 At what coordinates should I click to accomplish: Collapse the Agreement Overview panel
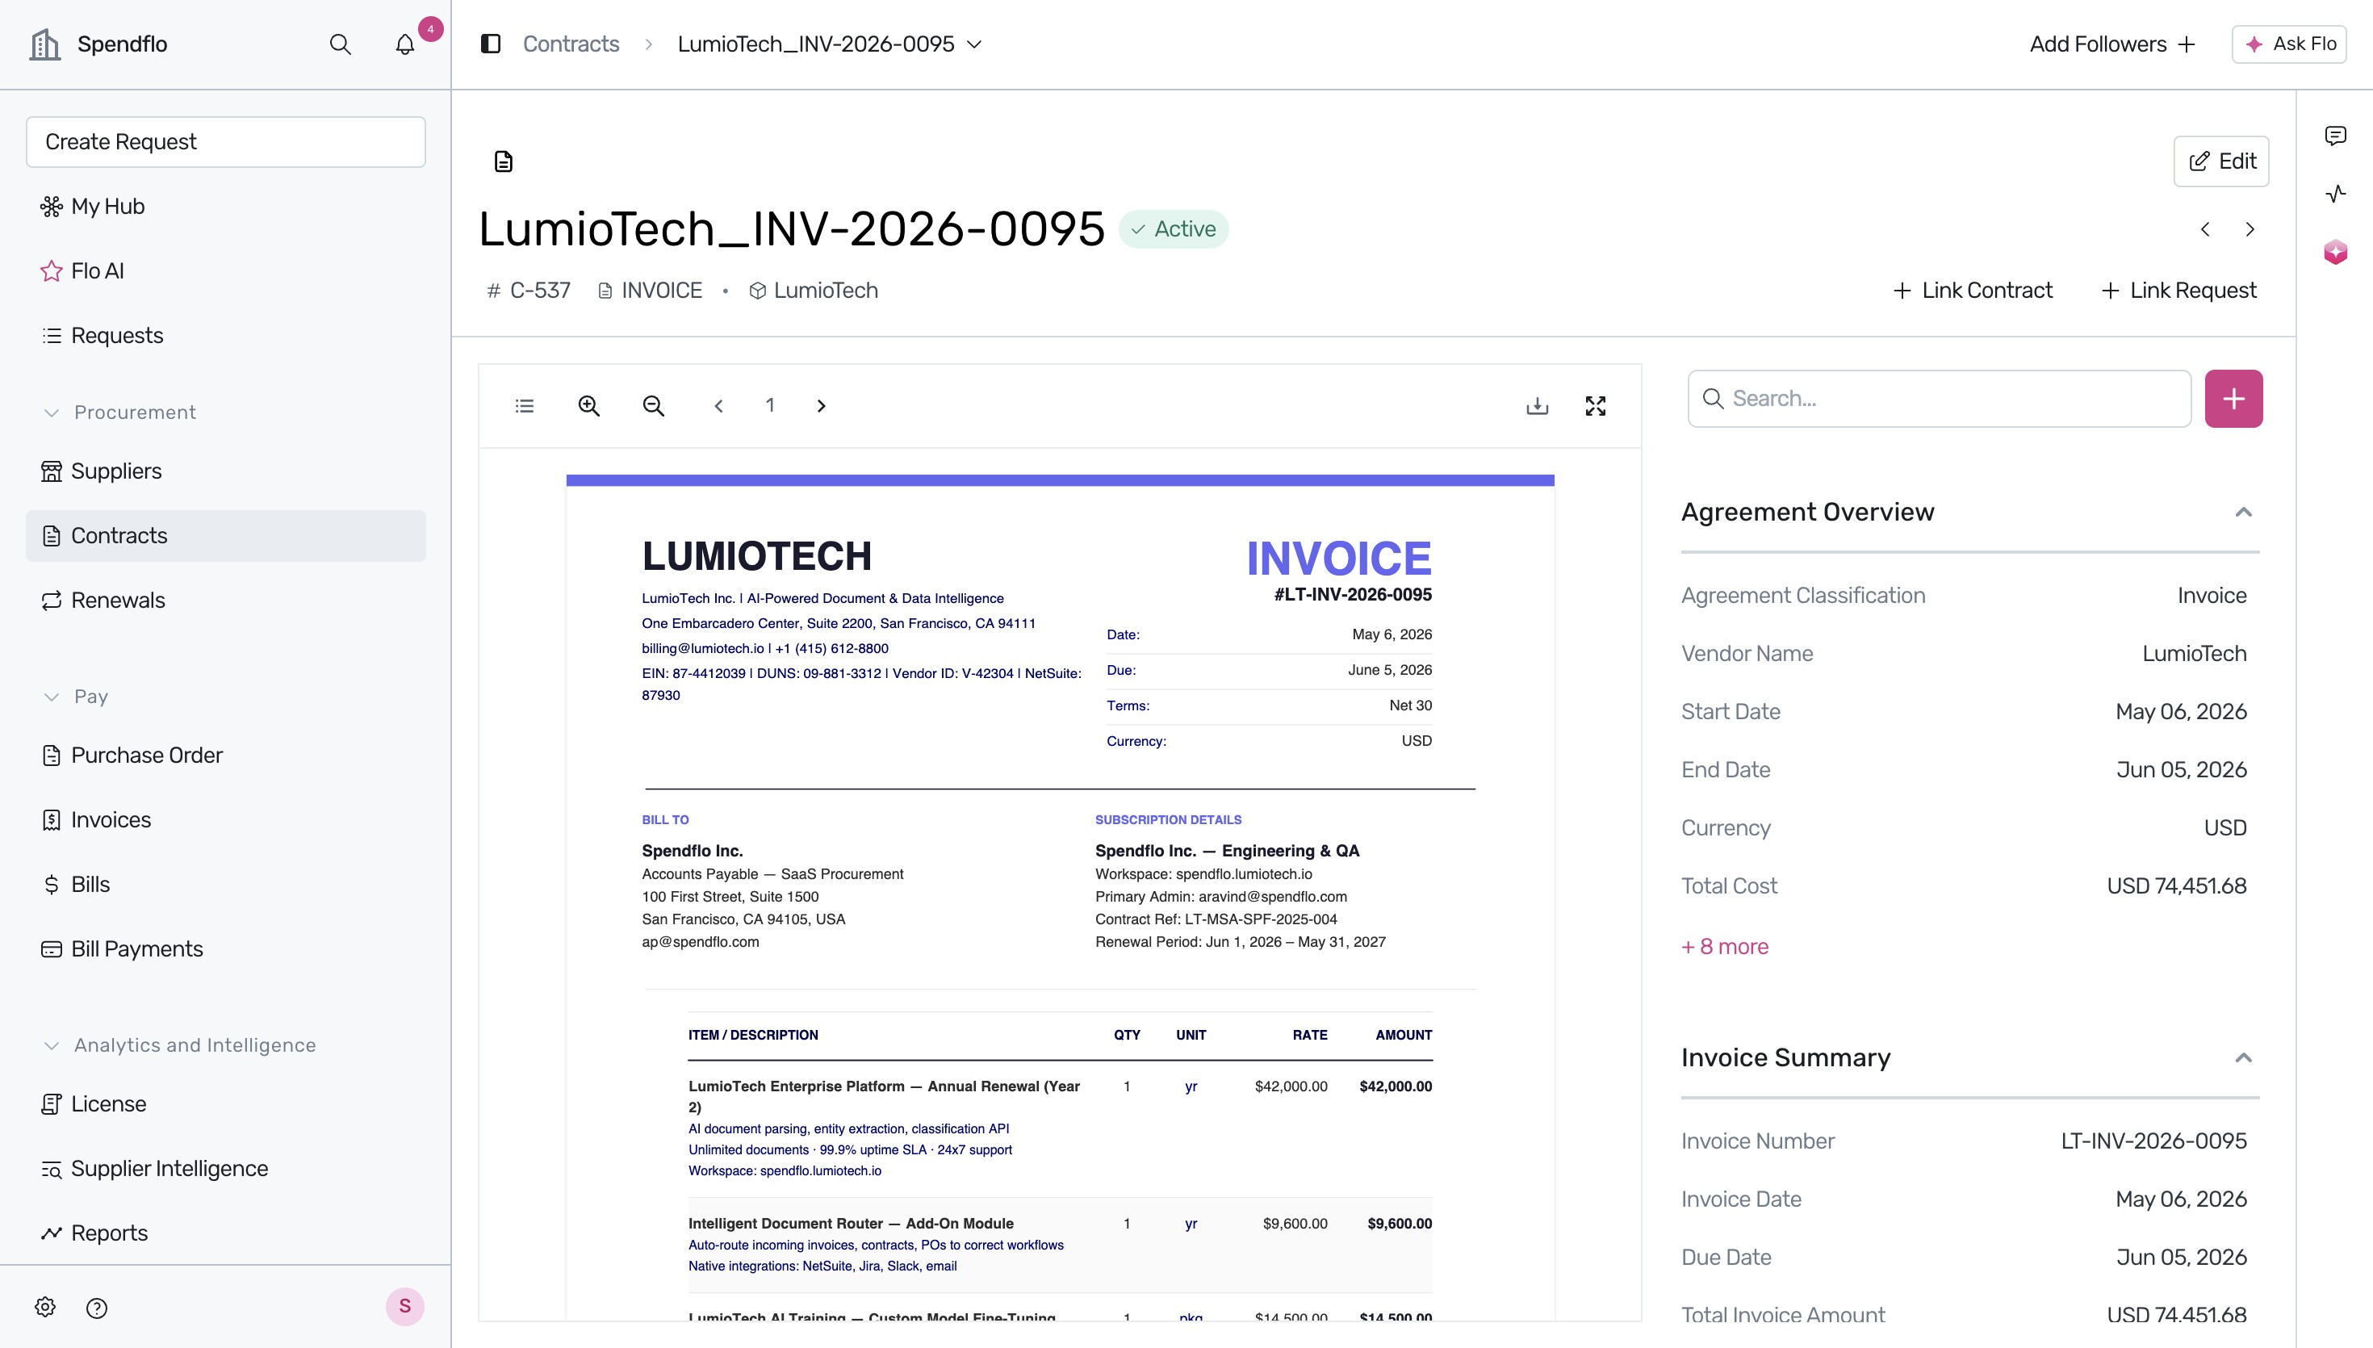click(2242, 512)
